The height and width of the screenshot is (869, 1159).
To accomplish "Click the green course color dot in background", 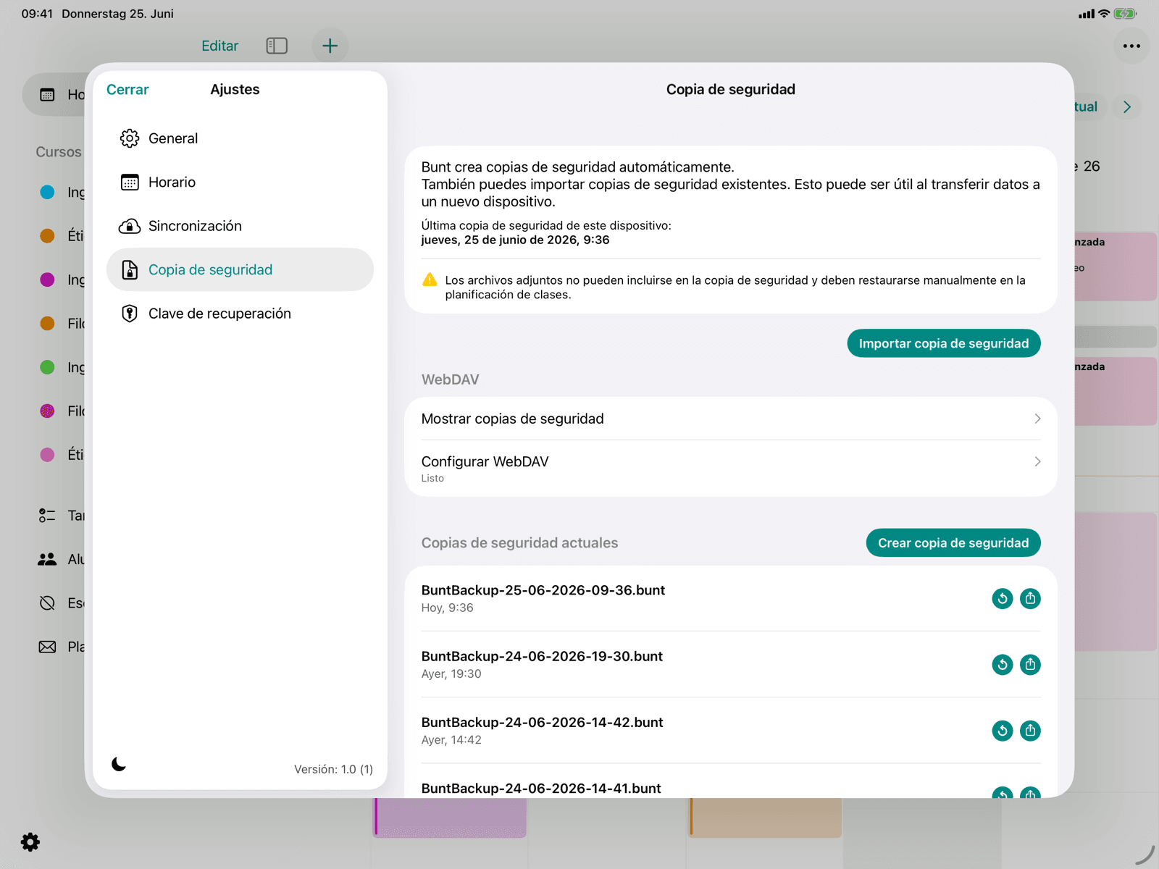I will pyautogui.click(x=47, y=367).
